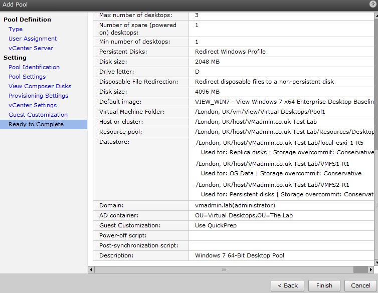The image size is (378, 293).
Task: Click the VMFS2-R1 datastore path
Action: tap(272, 185)
